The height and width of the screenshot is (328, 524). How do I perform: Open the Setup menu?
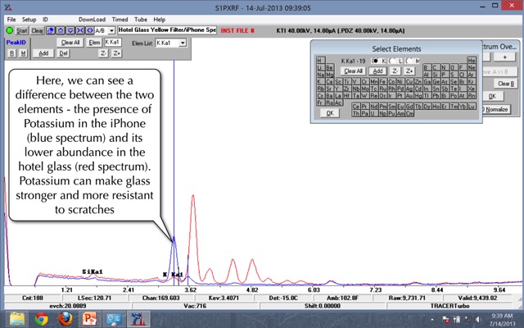coord(29,18)
